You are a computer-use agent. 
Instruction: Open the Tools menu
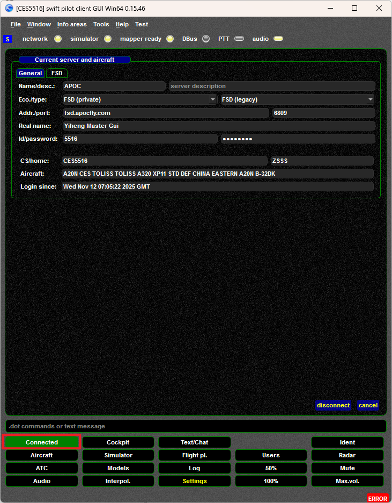[101, 24]
